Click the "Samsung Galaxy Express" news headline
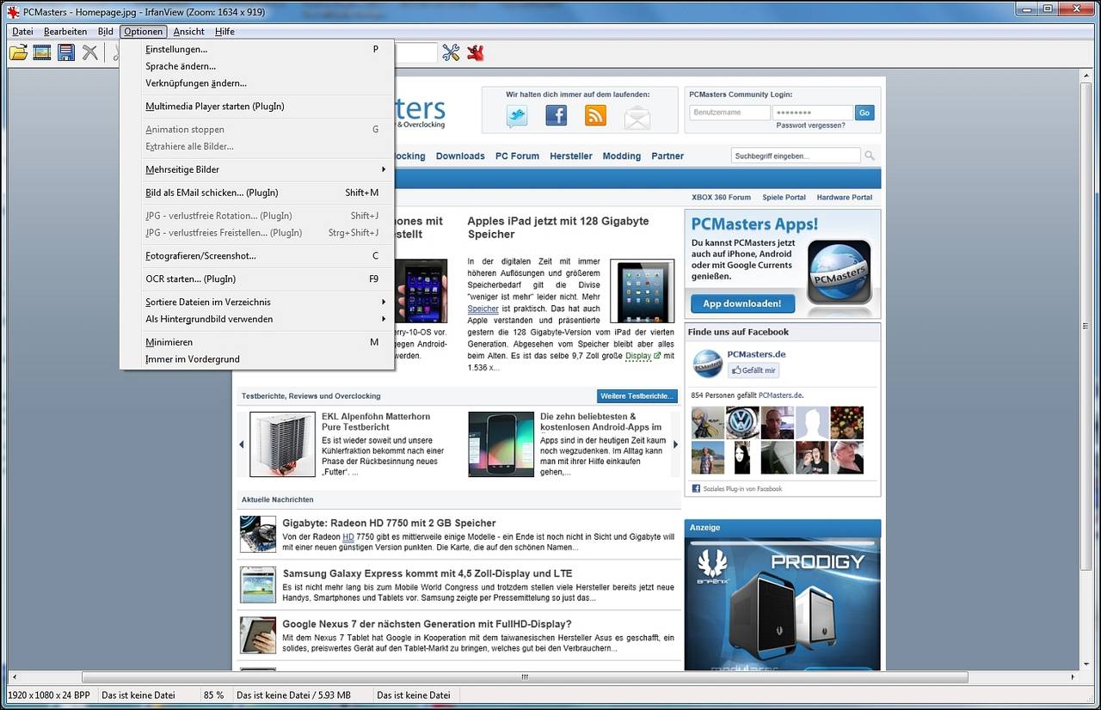The width and height of the screenshot is (1101, 710). [427, 573]
